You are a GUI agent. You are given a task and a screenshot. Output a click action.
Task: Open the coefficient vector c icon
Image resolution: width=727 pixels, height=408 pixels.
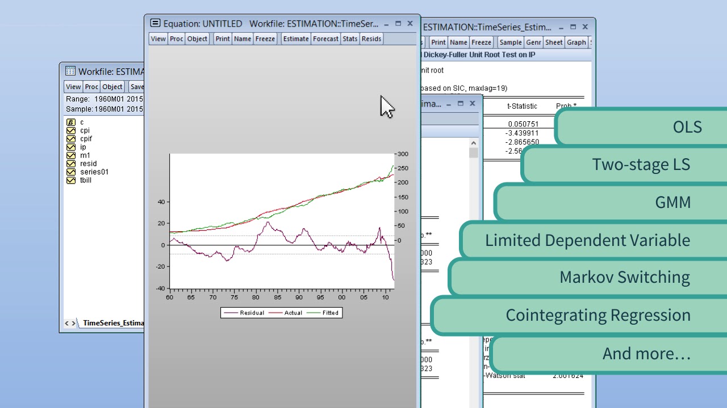[71, 122]
